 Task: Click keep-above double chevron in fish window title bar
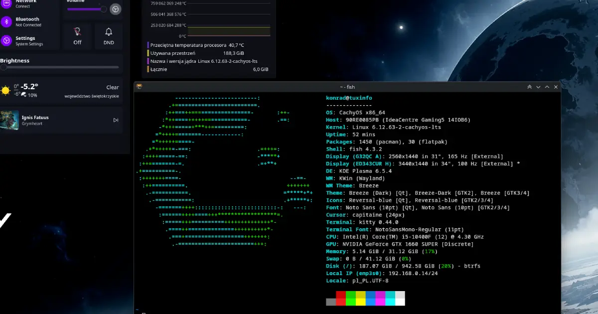530,87
